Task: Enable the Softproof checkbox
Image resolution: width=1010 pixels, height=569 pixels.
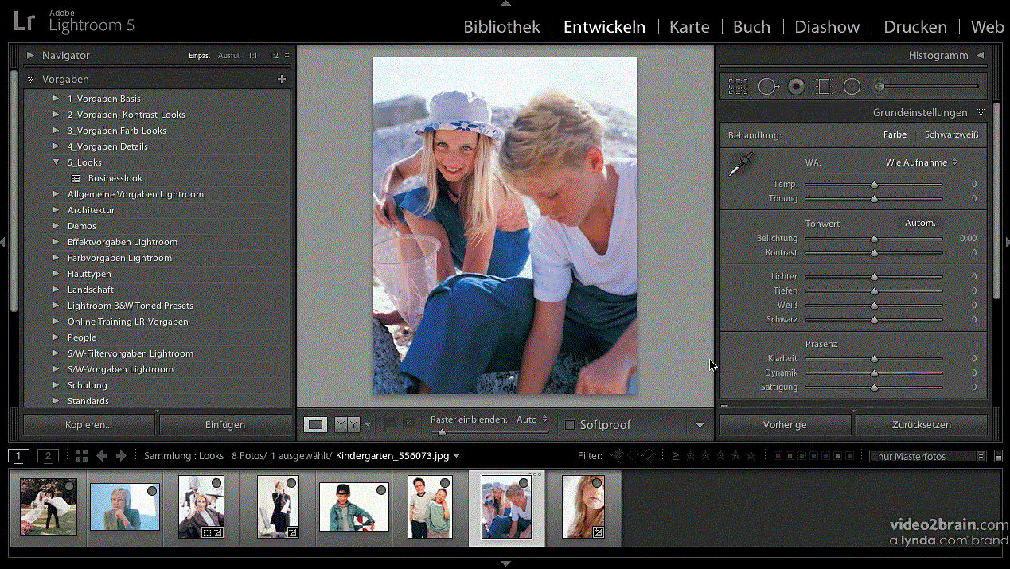Action: tap(570, 425)
